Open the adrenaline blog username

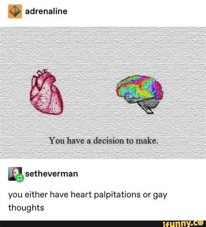tap(46, 11)
